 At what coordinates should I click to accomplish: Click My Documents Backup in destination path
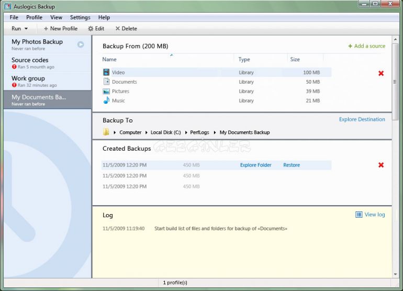245,132
